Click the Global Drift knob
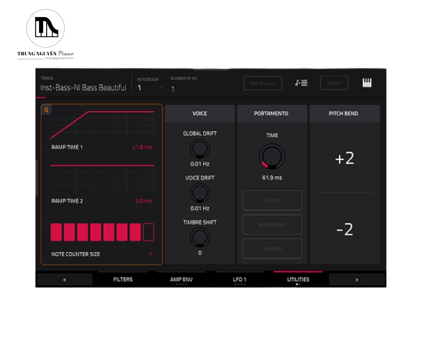 pos(199,149)
